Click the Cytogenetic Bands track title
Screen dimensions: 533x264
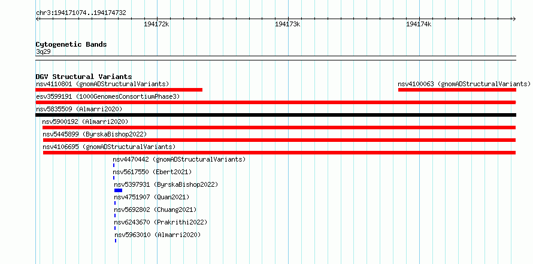[x=71, y=44]
